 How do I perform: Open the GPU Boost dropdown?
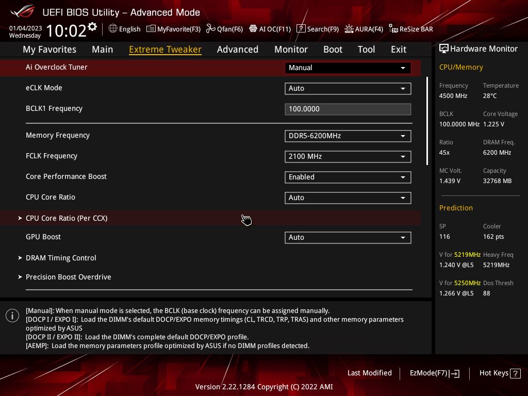(x=348, y=237)
